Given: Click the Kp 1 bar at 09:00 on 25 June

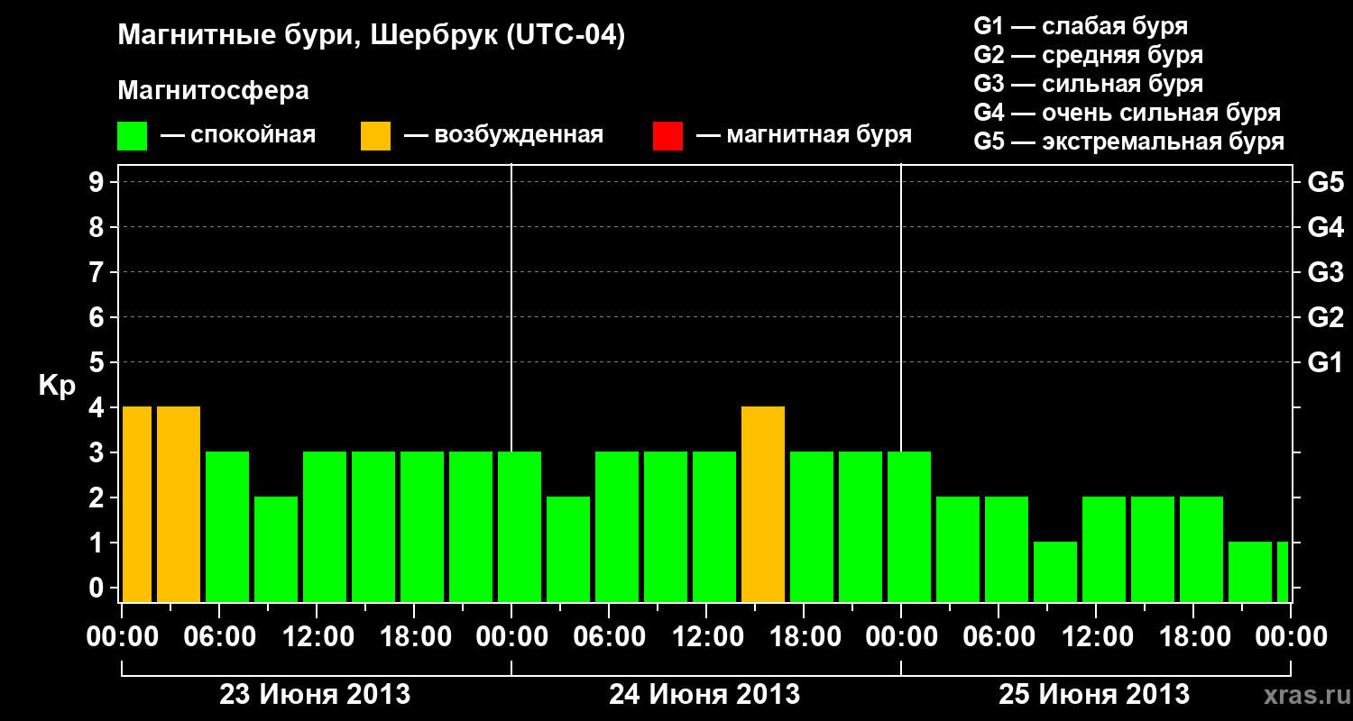Looking at the screenshot, I should (1055, 572).
